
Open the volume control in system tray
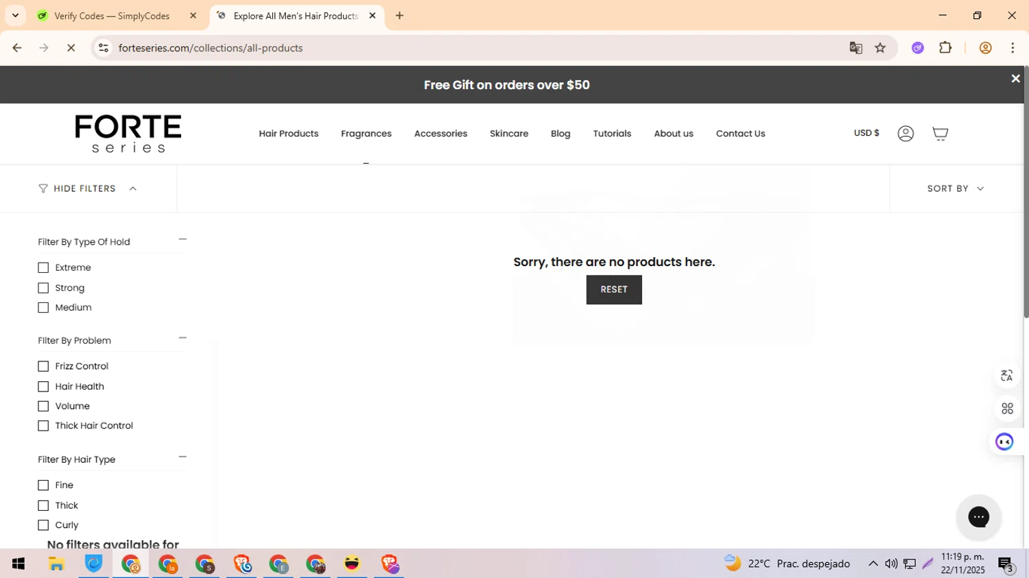point(891,564)
